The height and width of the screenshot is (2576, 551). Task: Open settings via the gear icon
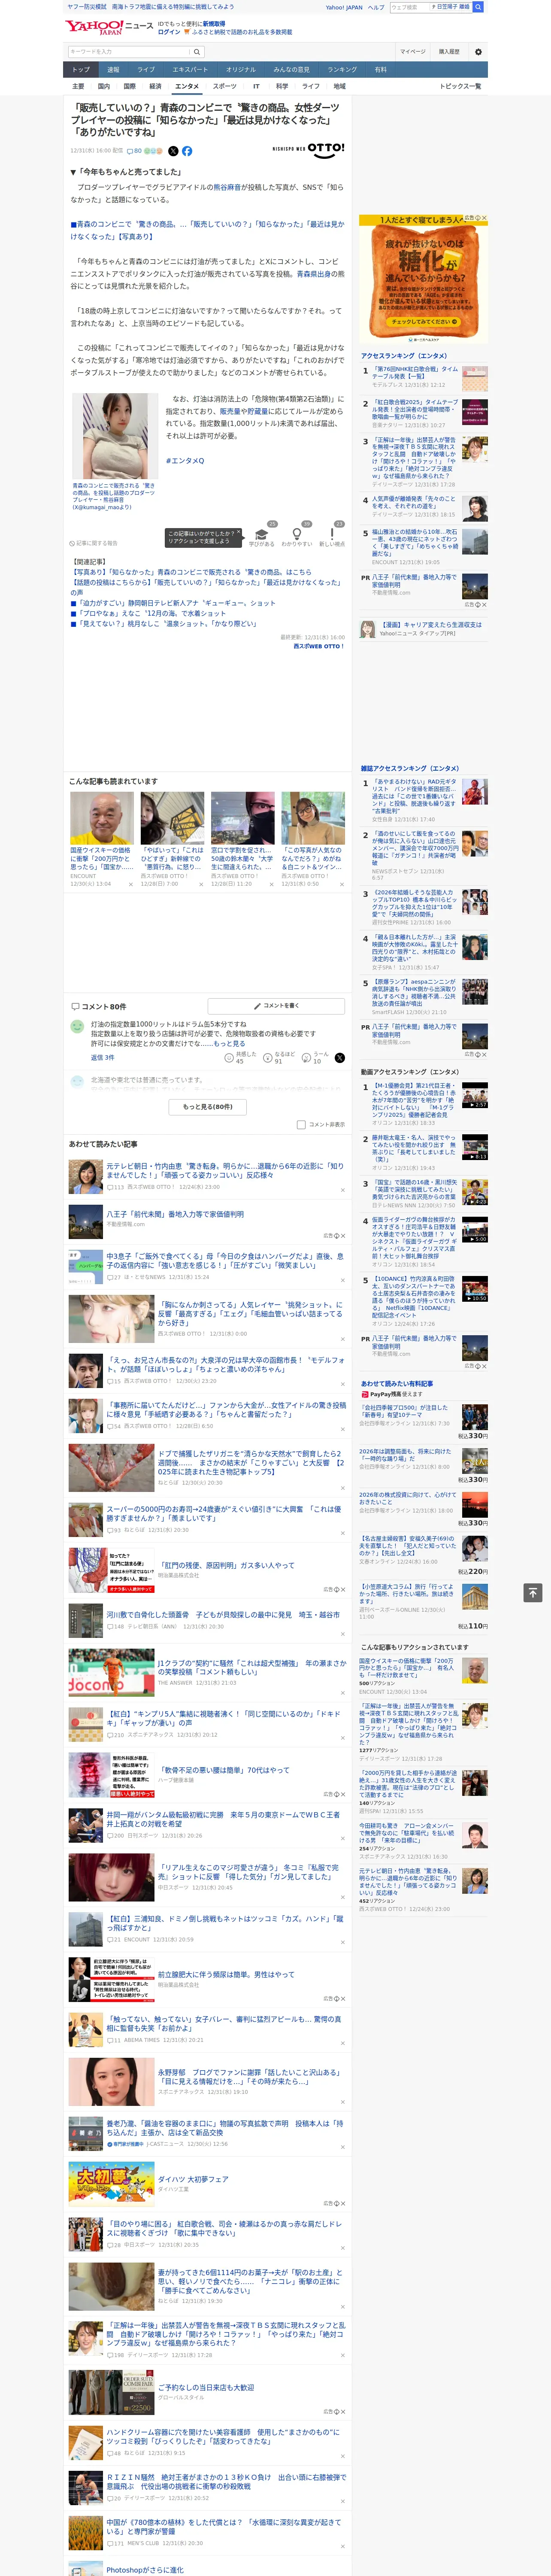[478, 51]
